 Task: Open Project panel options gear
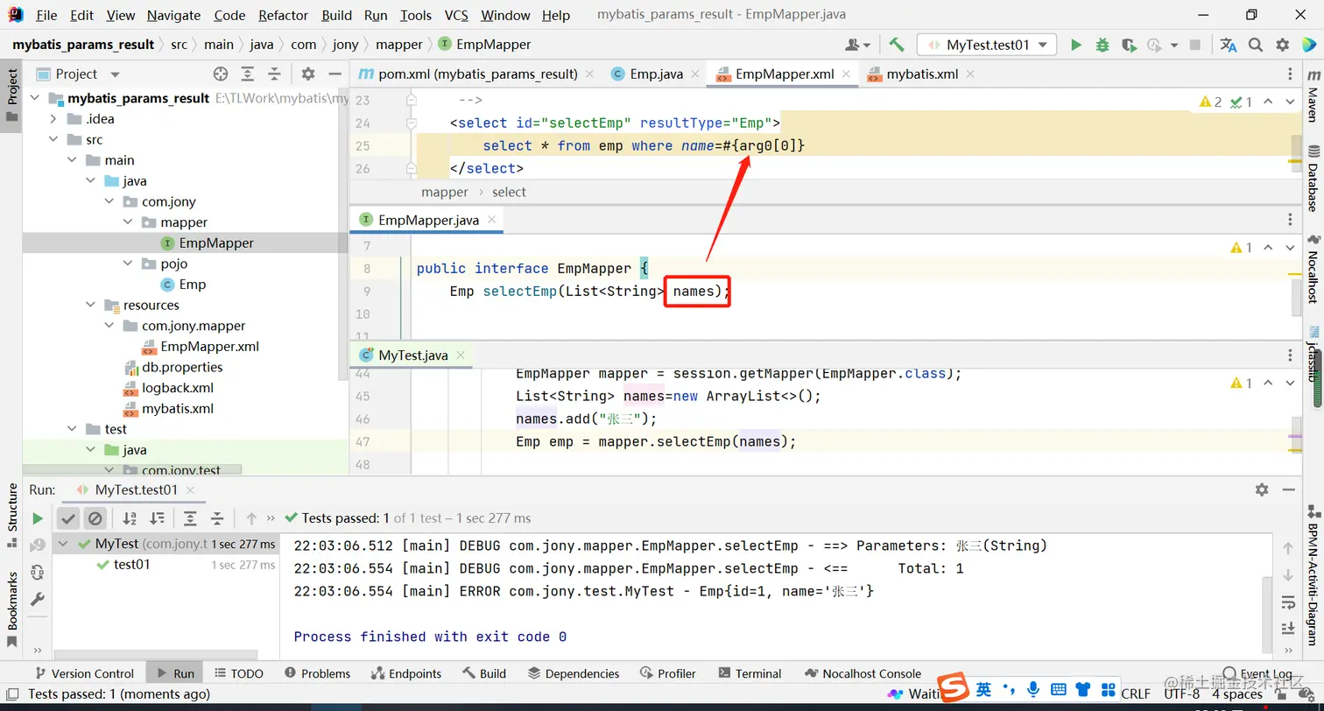308,74
